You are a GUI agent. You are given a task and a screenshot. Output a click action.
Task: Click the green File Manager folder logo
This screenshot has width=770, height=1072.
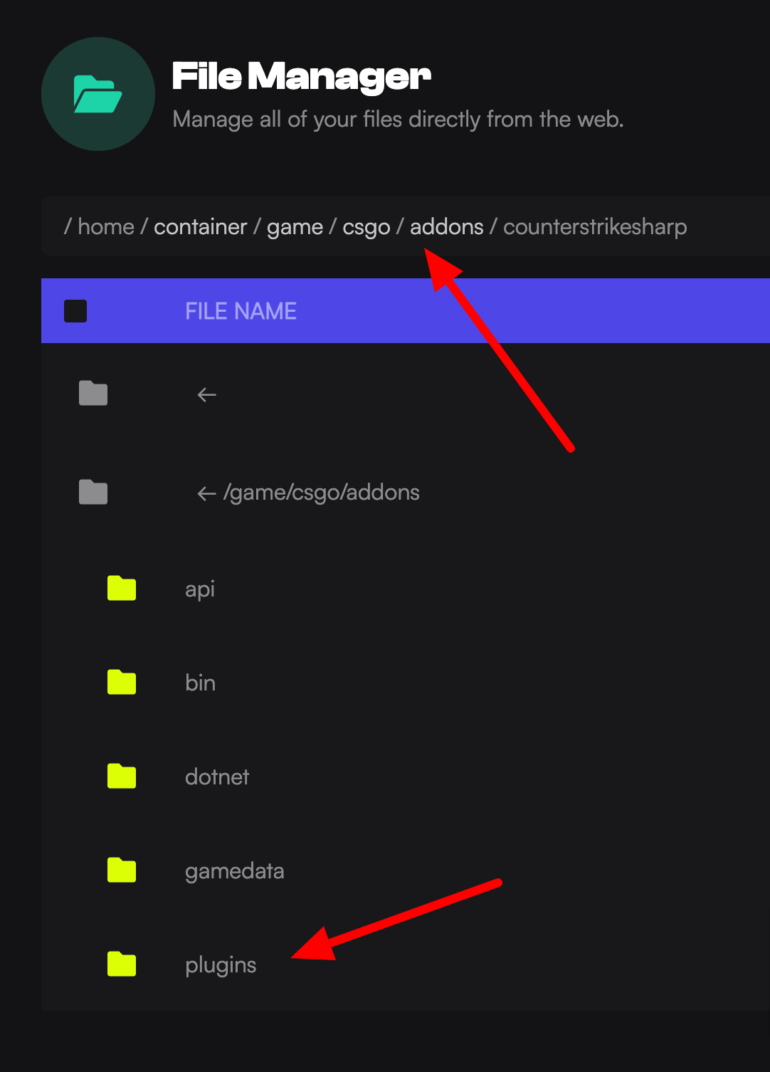click(98, 94)
